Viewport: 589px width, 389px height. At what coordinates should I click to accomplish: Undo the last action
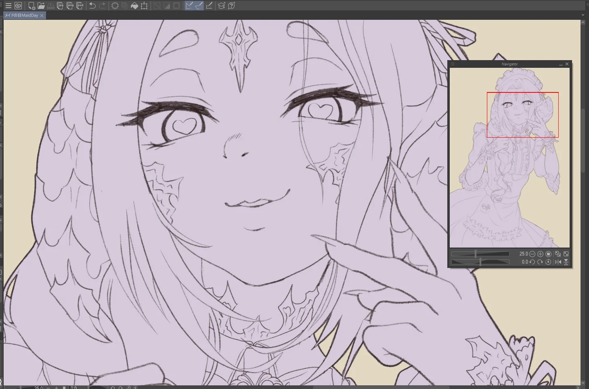(x=92, y=6)
